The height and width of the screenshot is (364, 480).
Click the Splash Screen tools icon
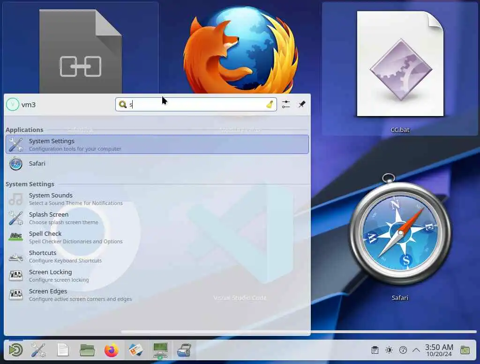(x=15, y=218)
